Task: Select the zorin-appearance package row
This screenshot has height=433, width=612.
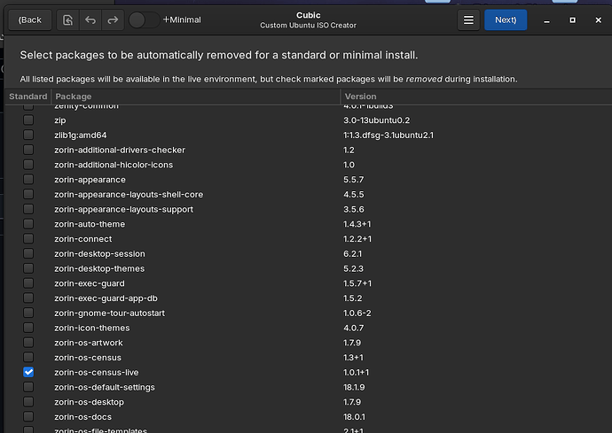Action: [x=309, y=180]
